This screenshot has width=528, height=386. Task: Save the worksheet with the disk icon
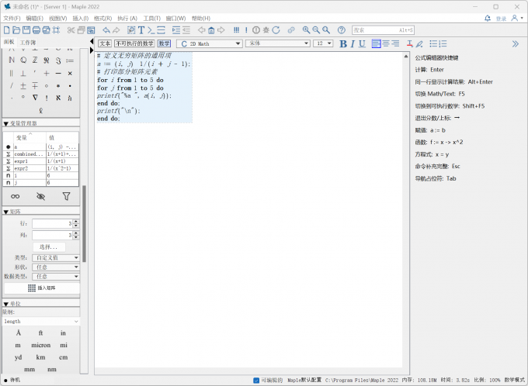[26, 30]
